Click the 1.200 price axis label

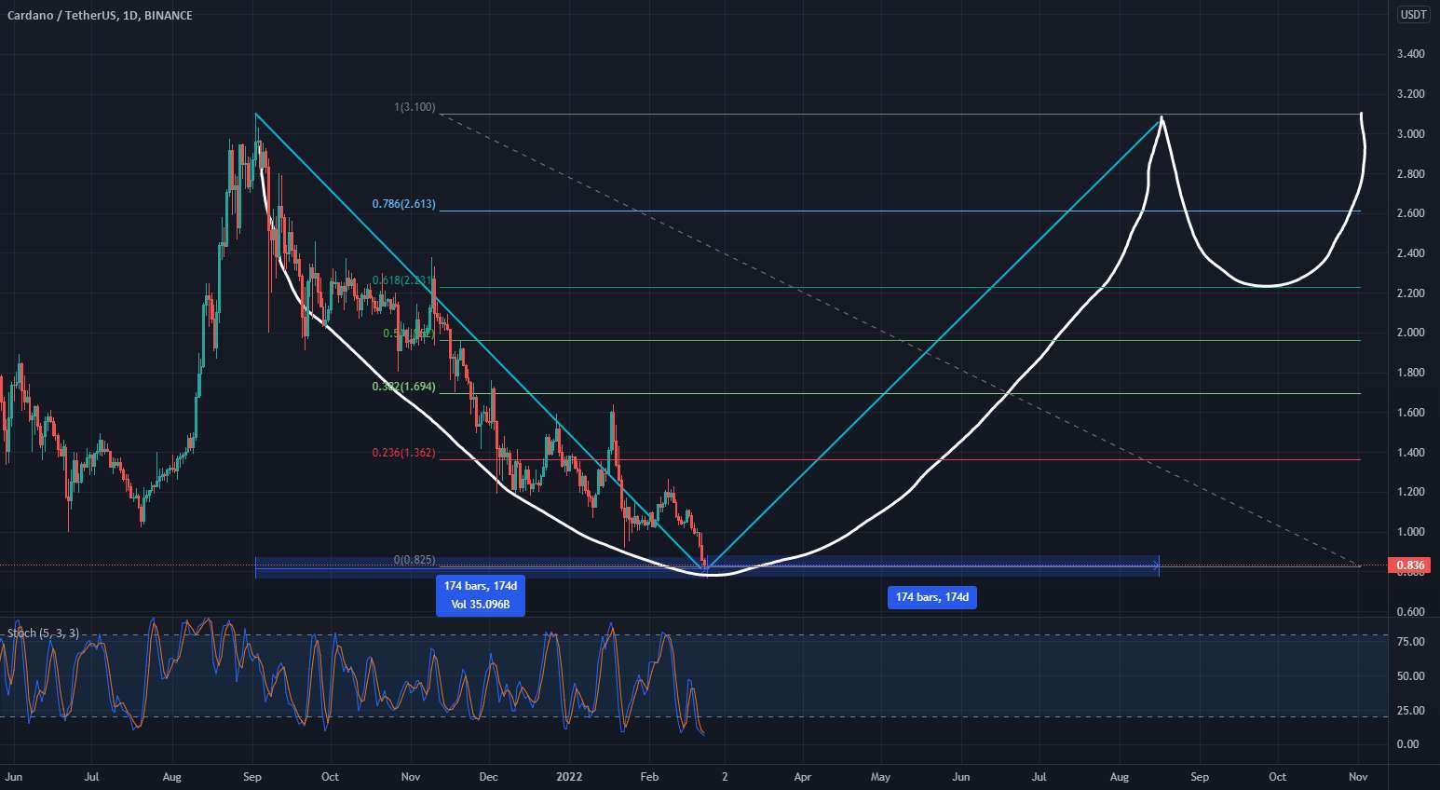coord(1410,492)
